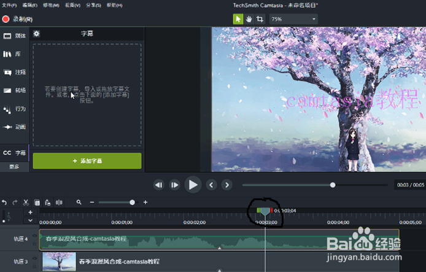
Task: Open the 媒体 (Media) panel
Action: tap(14, 36)
